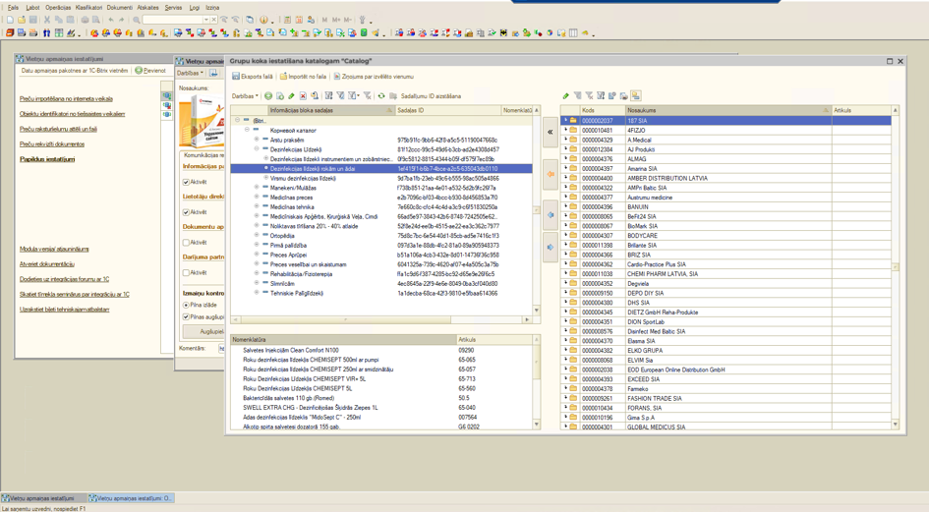Viewport: 929px width, 512px height.
Task: Open Izziņa menu
Action: point(212,8)
